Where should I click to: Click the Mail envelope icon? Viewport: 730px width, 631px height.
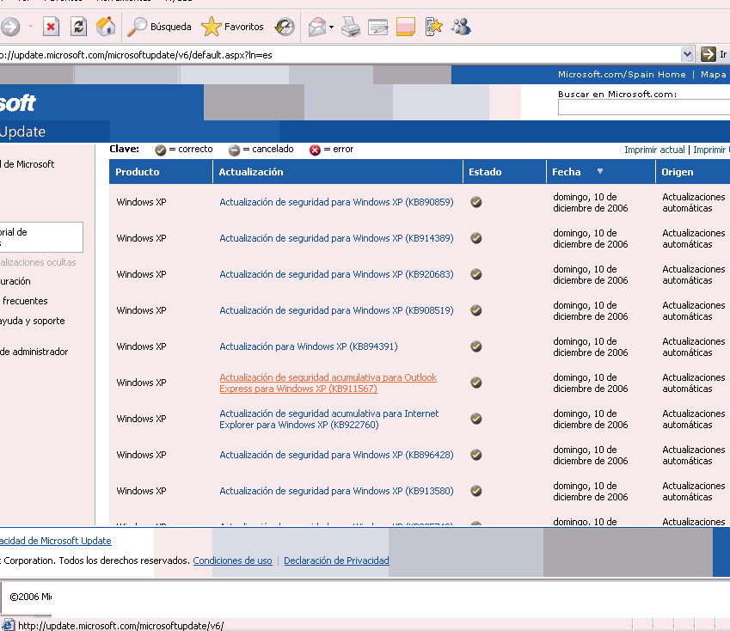coord(317,27)
